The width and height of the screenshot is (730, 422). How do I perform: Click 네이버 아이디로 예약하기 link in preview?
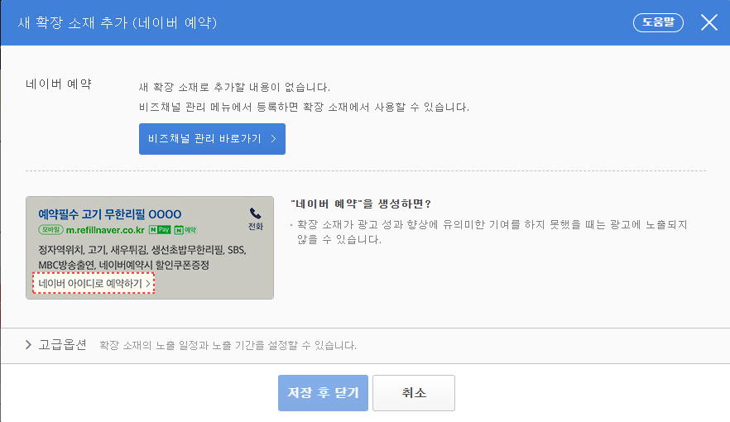tap(94, 283)
